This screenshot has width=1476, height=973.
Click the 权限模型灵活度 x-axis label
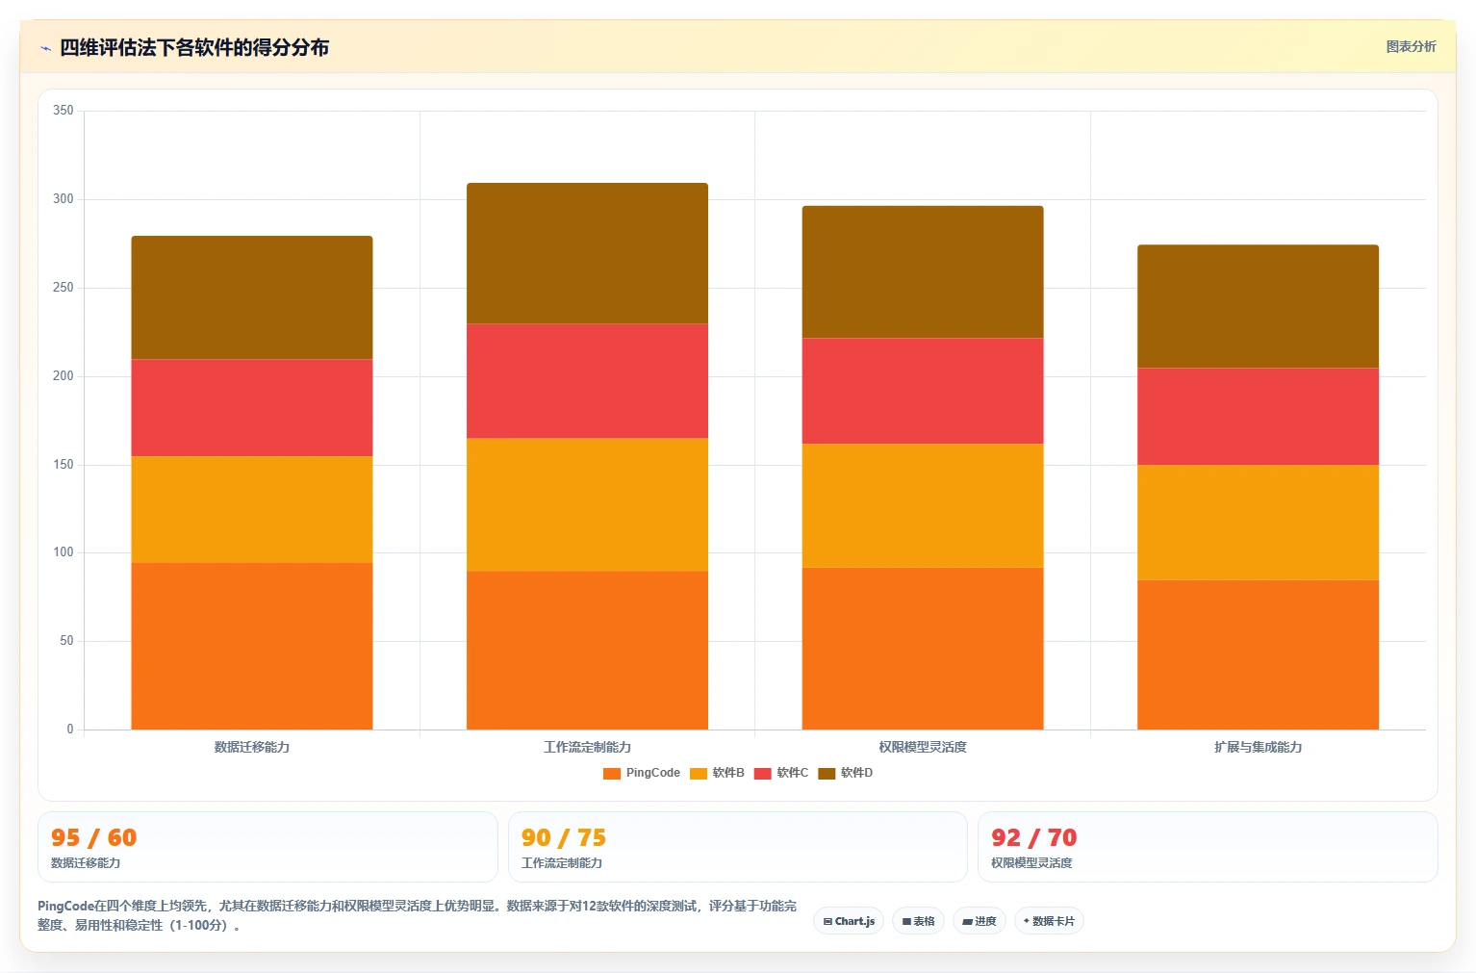tap(923, 747)
